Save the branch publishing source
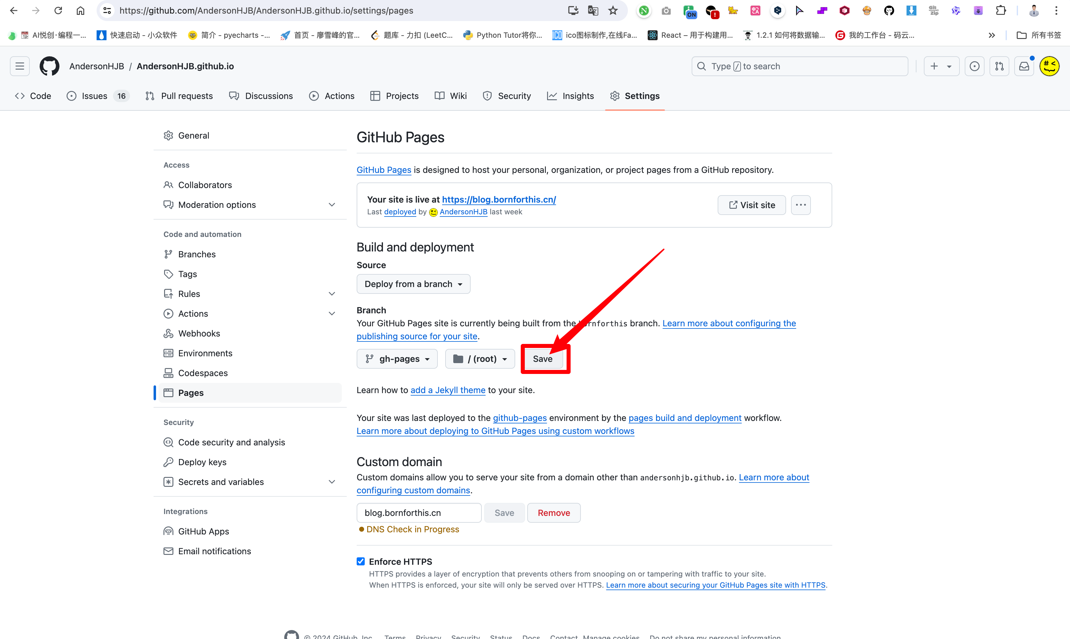Viewport: 1070px width, 639px height. click(542, 359)
